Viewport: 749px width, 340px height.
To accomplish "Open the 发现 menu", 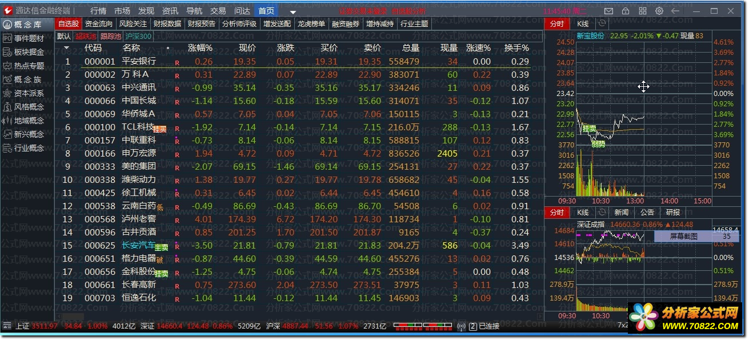I will coord(146,11).
